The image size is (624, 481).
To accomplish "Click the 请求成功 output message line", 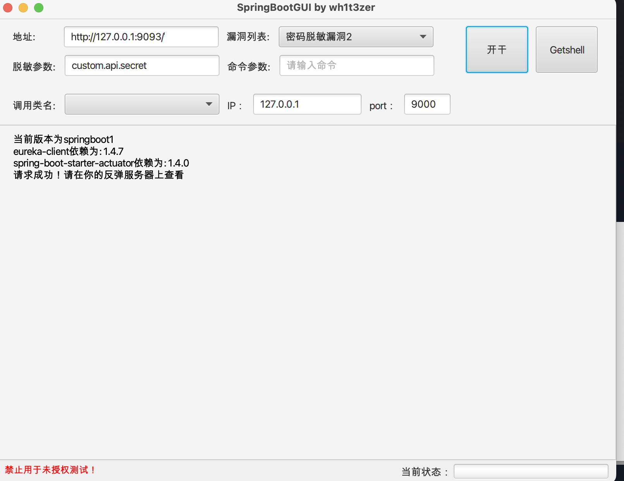I will 99,175.
